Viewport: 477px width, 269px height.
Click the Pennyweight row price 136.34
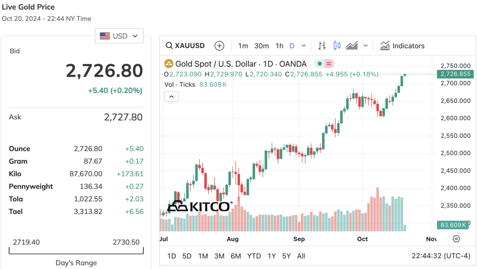pos(91,186)
